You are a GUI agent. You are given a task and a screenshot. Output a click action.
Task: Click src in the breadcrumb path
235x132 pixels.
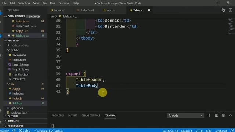pos(53,16)
